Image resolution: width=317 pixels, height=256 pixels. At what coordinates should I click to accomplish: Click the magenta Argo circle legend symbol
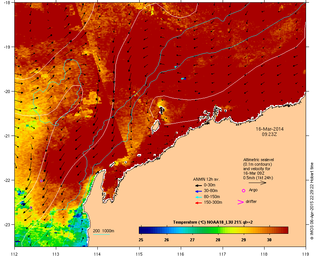coord(244,190)
